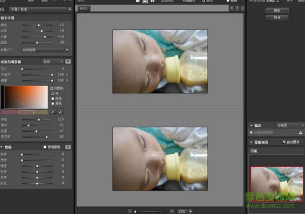305x214 pixels.
Task: Select the 白色 mask display radio button
Action: click(x=52, y=98)
